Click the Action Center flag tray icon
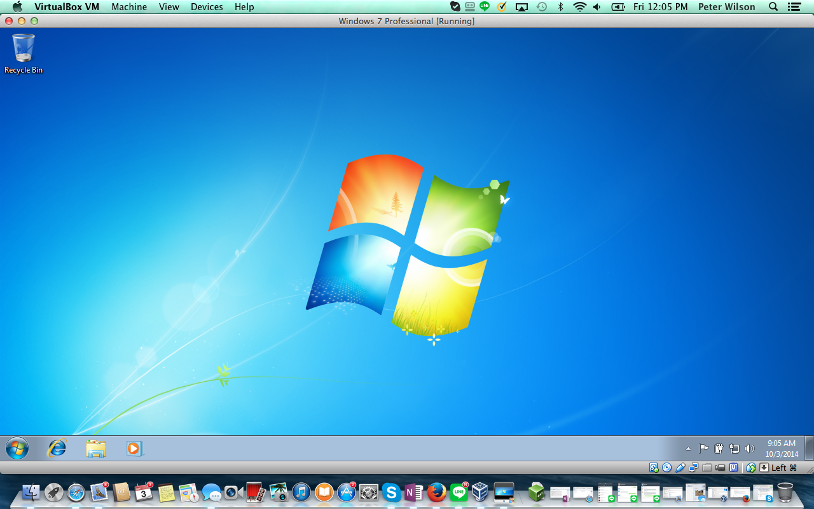This screenshot has width=814, height=509. 703,449
